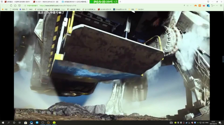
Task: Switch to the third tab with TV icon
Action: pos(75,2)
